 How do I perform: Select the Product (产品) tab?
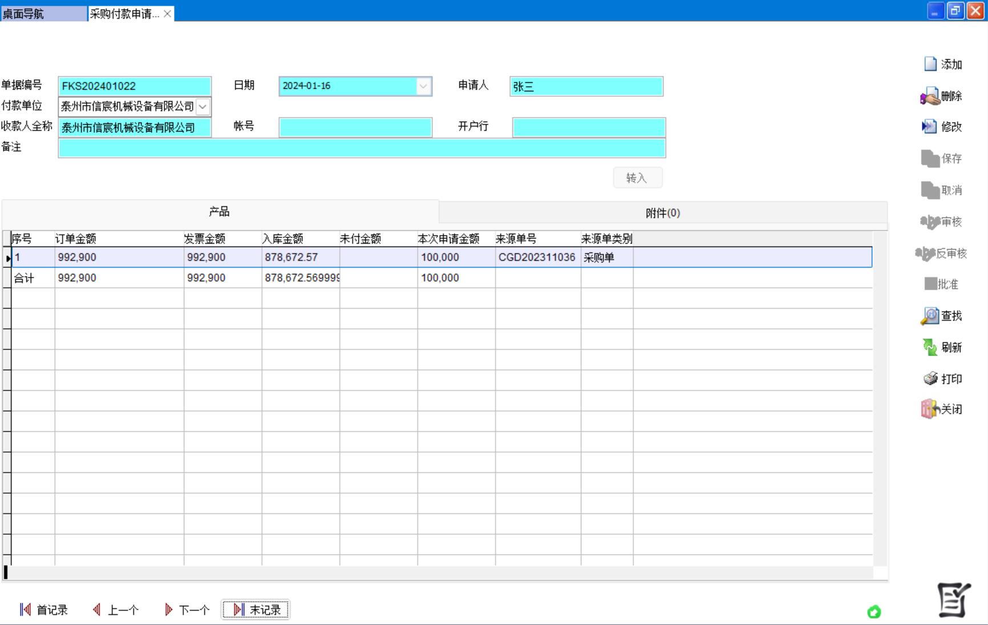click(220, 212)
